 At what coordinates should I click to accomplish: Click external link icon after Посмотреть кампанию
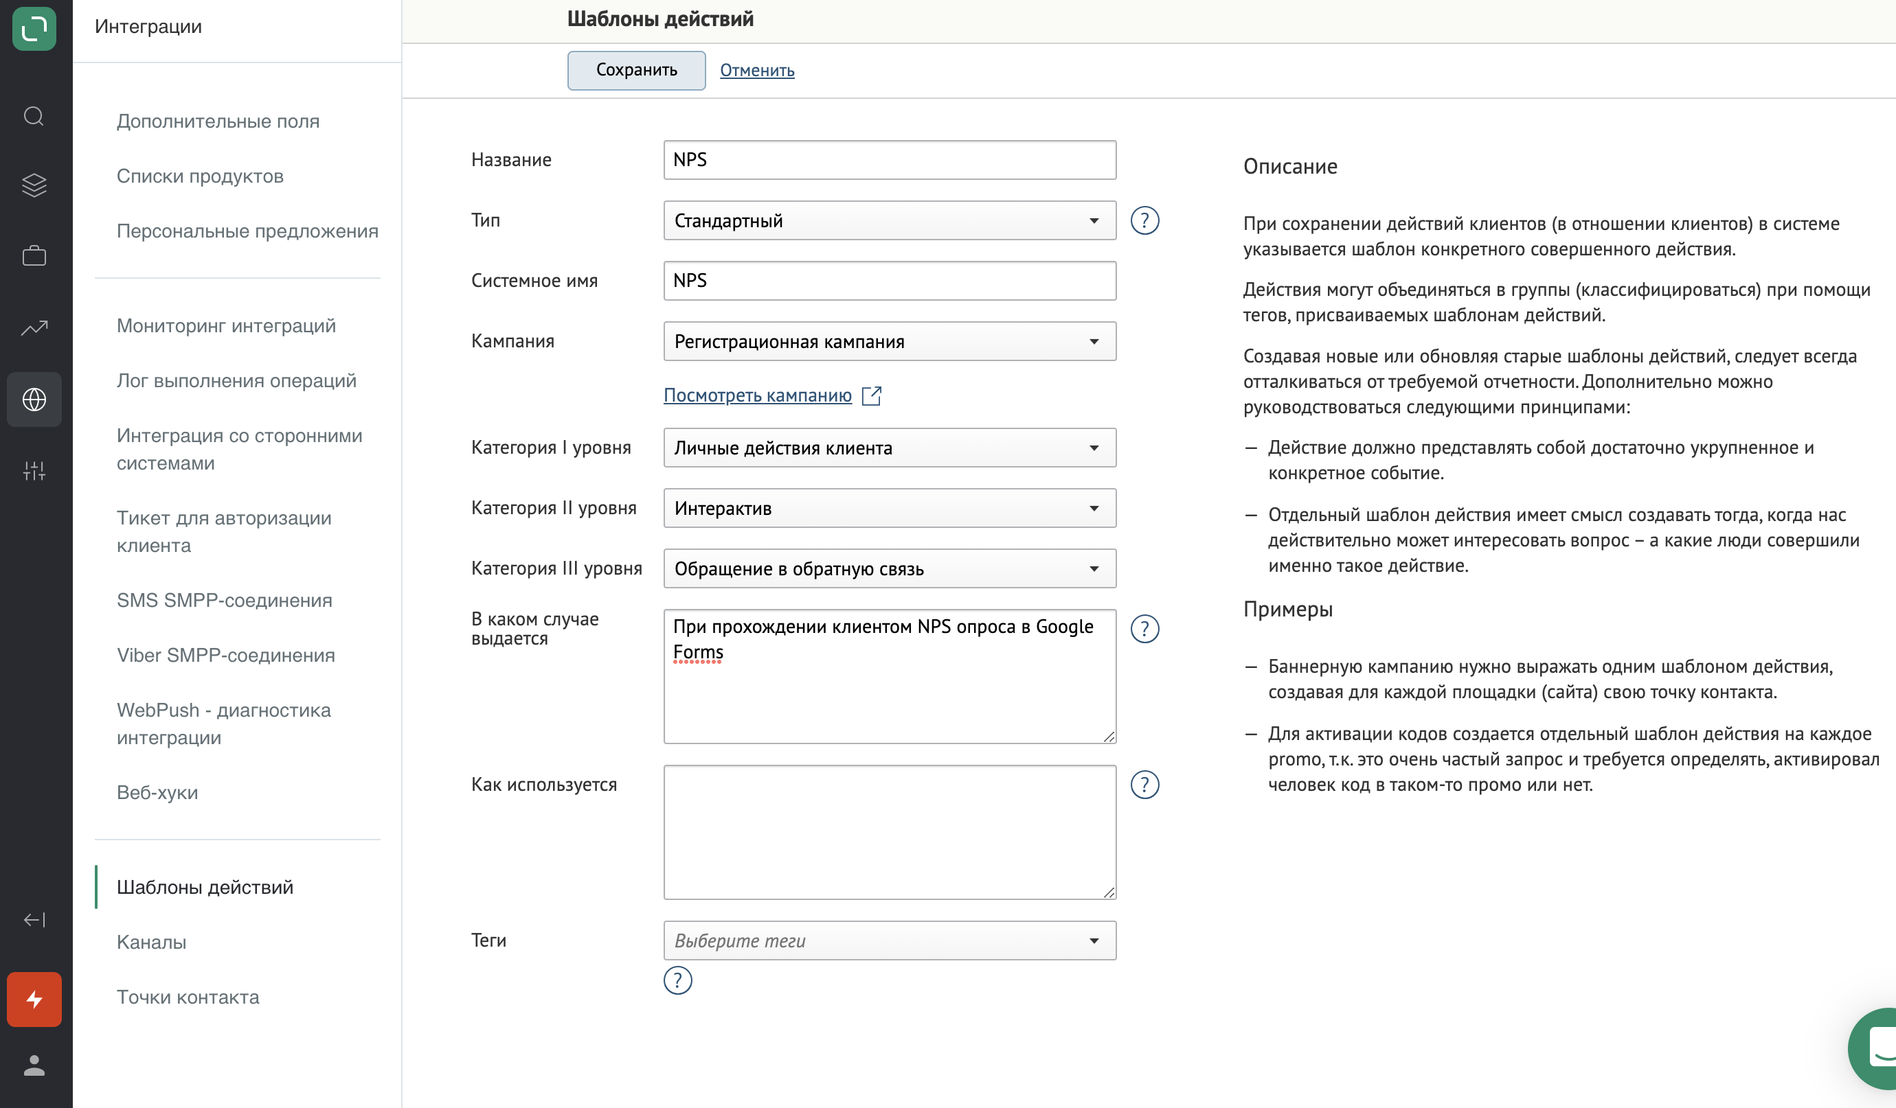[x=871, y=395]
